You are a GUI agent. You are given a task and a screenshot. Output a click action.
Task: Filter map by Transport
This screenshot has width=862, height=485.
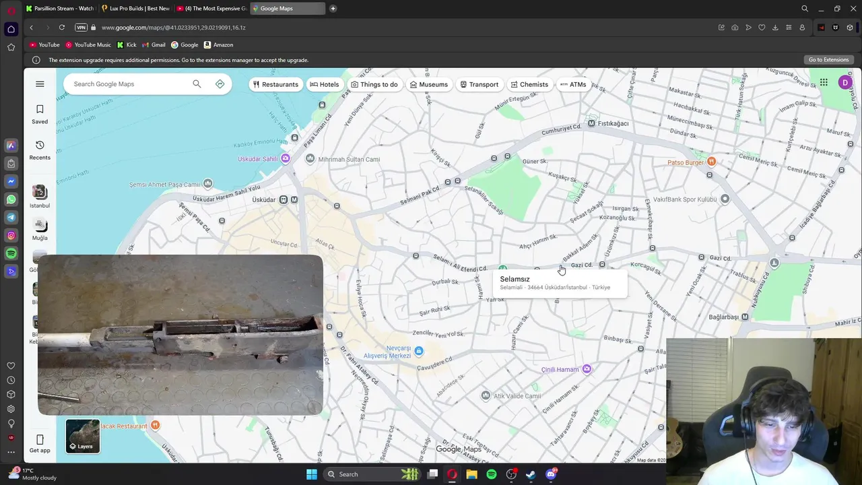coord(479,84)
